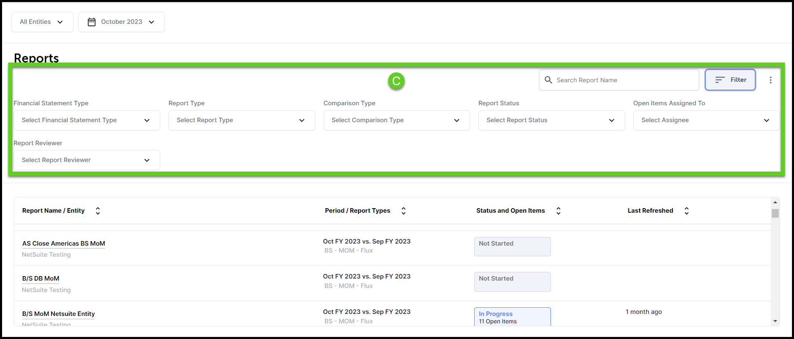
Task: Choose an assignee from Select Assignee dropdown
Action: coord(706,120)
